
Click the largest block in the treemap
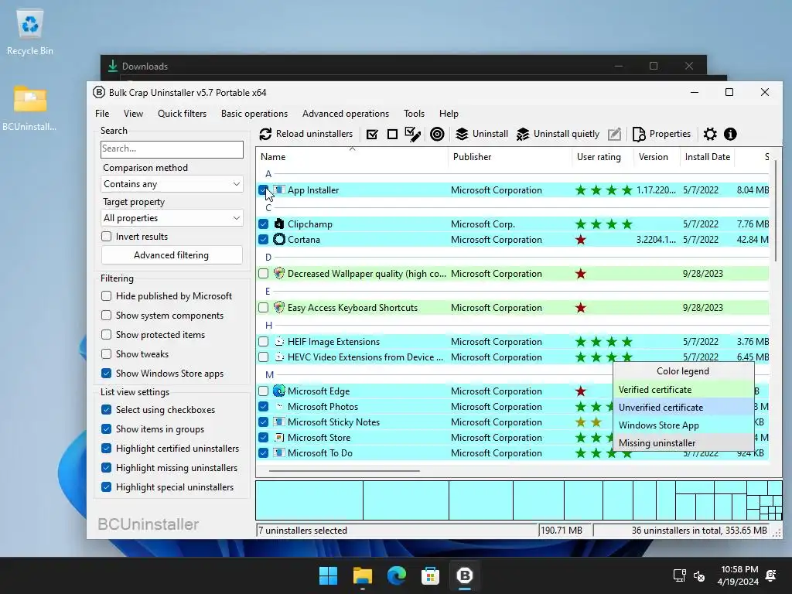pos(309,500)
